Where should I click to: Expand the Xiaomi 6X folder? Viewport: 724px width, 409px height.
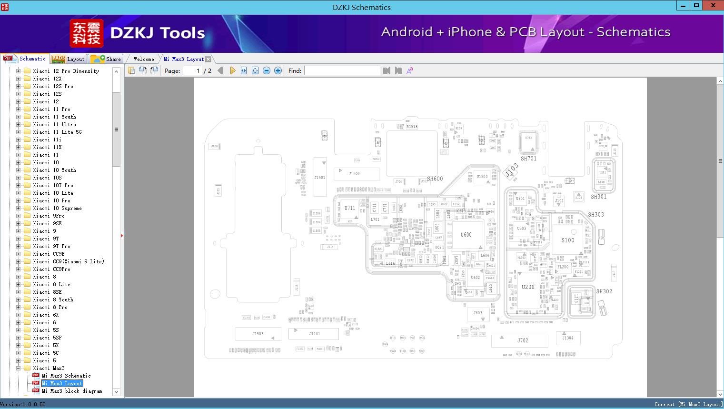19,315
